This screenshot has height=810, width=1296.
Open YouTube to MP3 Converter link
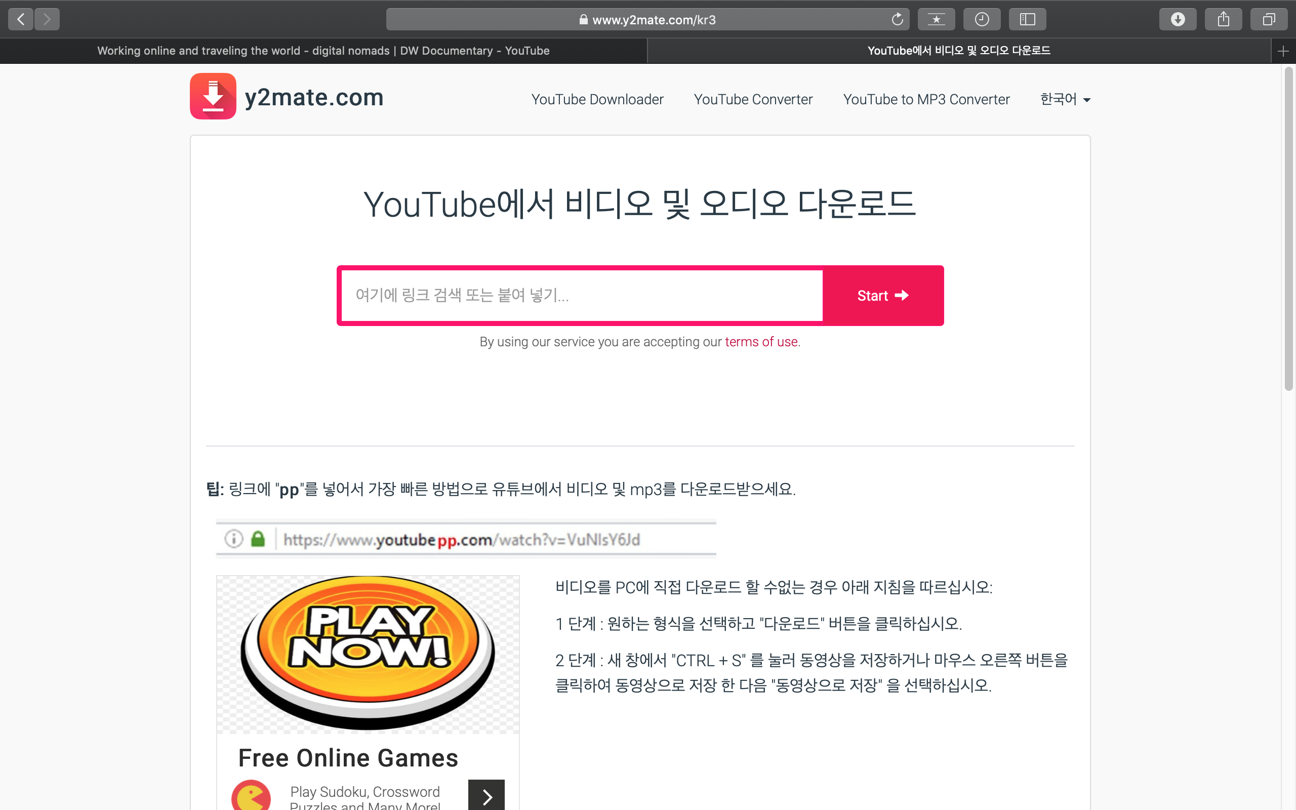[926, 99]
